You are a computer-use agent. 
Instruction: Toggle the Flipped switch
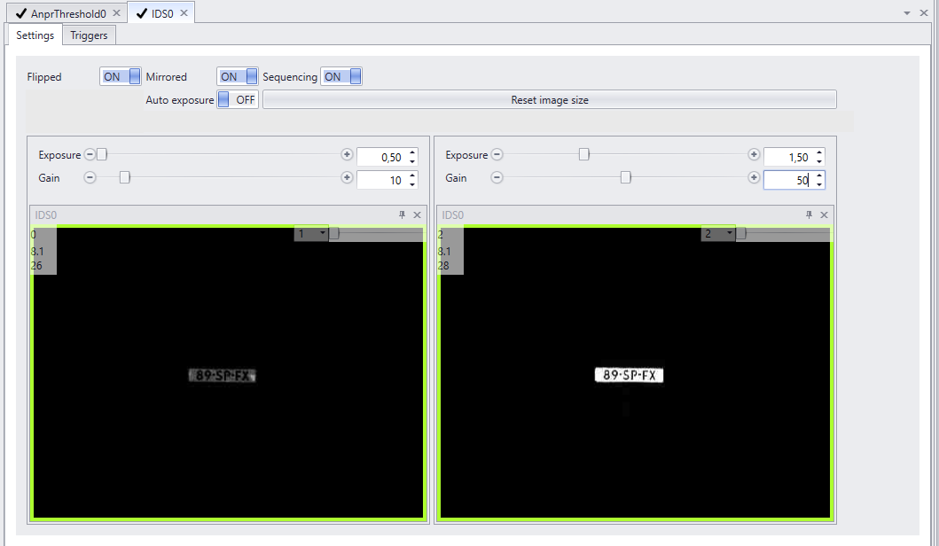coord(121,76)
